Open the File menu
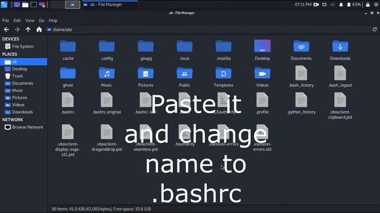 [5, 21]
